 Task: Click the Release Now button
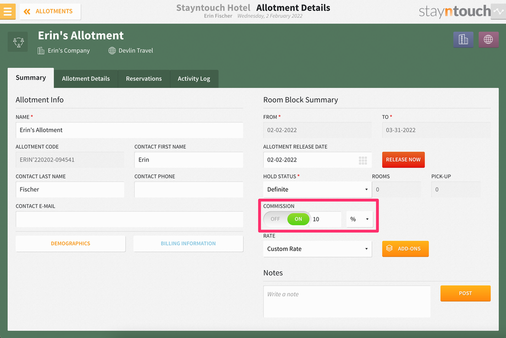(x=403, y=159)
